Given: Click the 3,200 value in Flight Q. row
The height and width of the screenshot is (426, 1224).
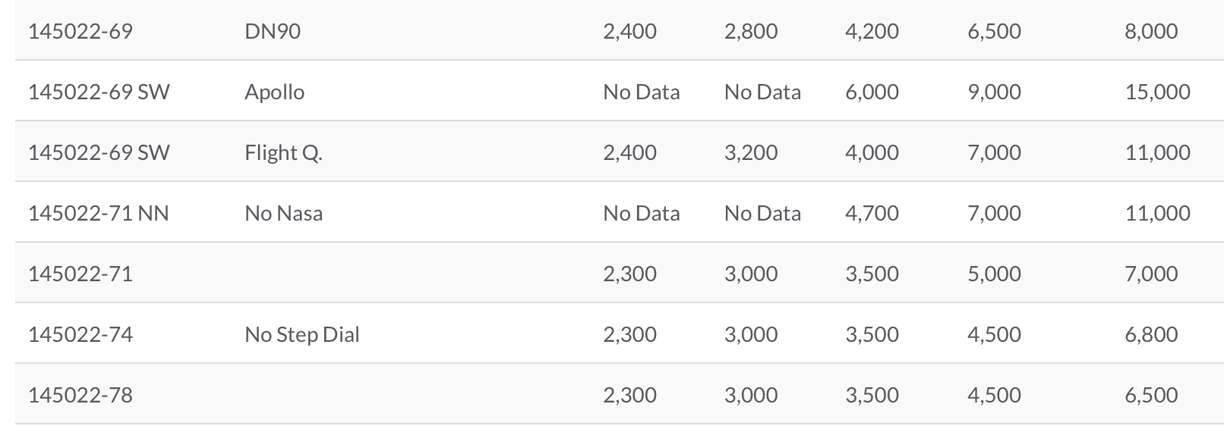Looking at the screenshot, I should coord(751,152).
